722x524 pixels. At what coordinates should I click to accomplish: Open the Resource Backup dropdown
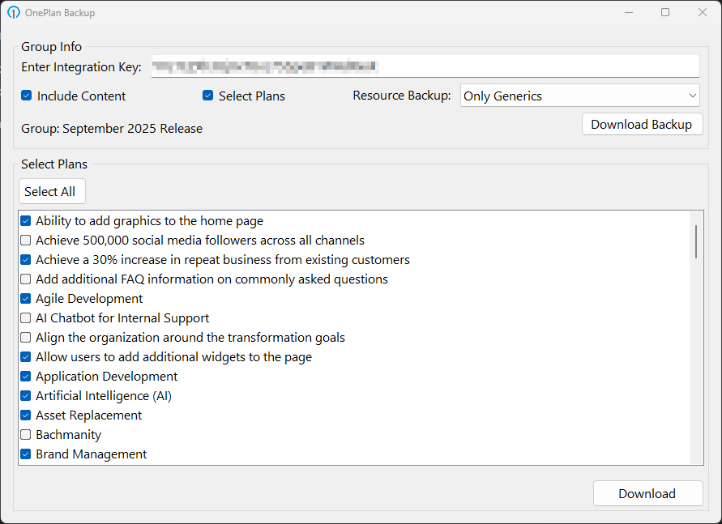(x=579, y=96)
